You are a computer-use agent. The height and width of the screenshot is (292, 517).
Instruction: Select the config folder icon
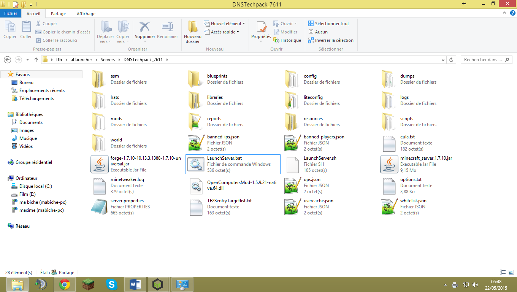pyautogui.click(x=292, y=79)
